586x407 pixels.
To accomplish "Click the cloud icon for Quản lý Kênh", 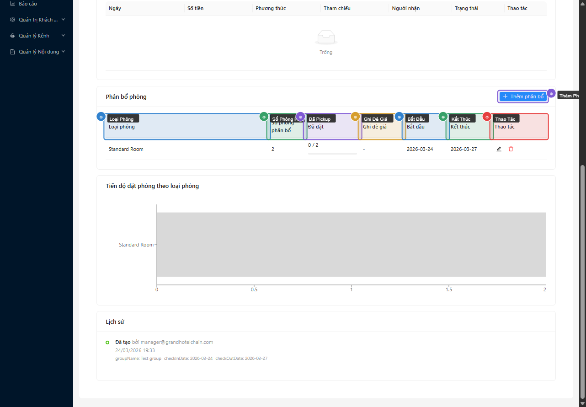I will pyautogui.click(x=11, y=35).
